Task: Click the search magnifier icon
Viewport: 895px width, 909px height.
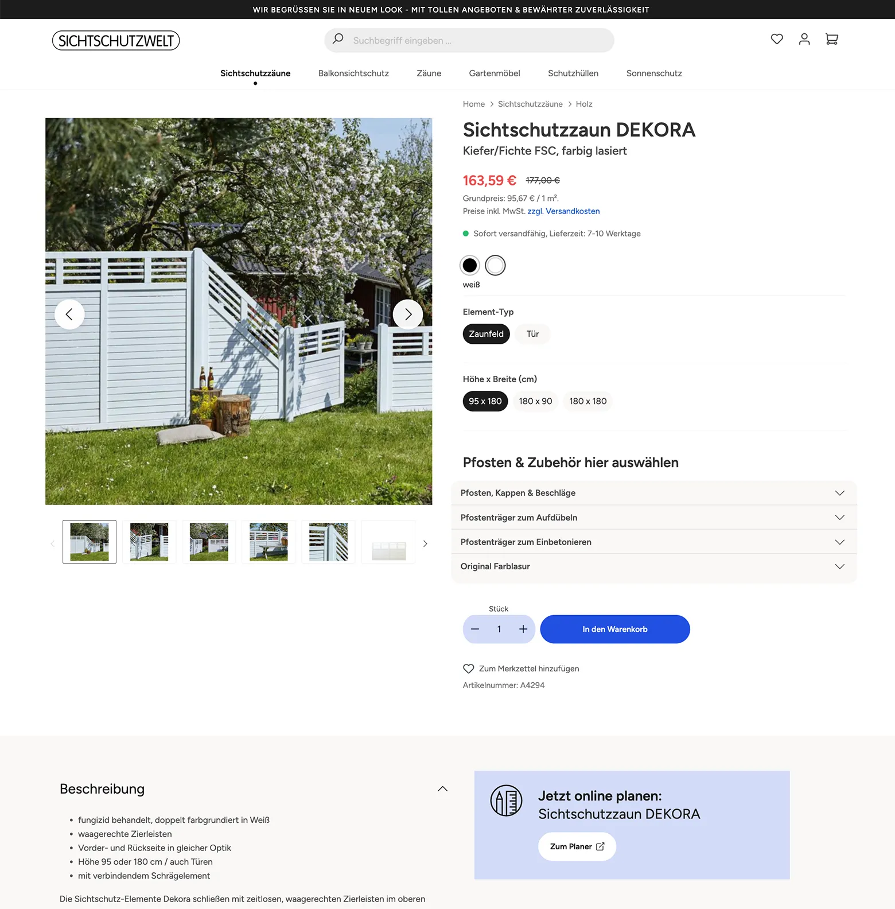Action: [338, 38]
